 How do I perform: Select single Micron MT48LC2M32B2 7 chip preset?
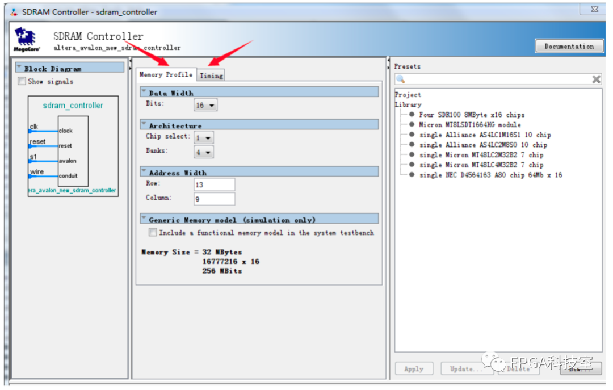point(481,155)
